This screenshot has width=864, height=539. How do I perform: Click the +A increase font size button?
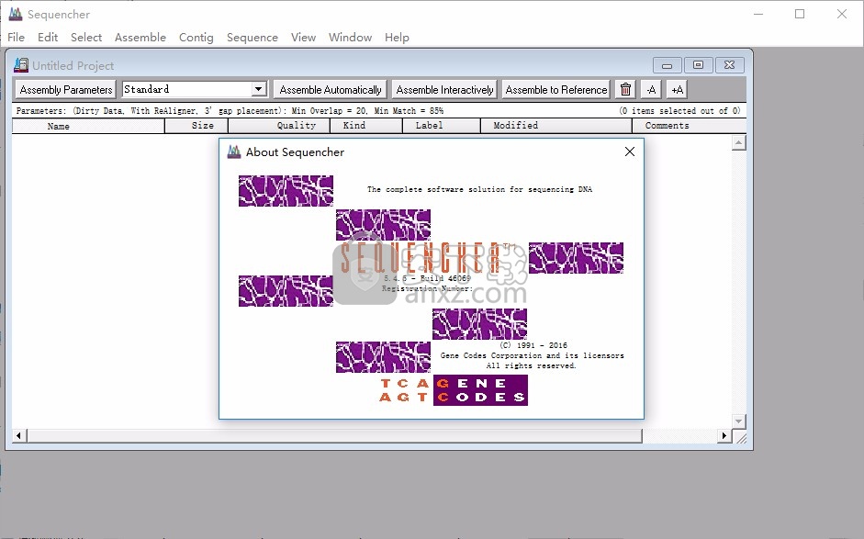tap(678, 89)
